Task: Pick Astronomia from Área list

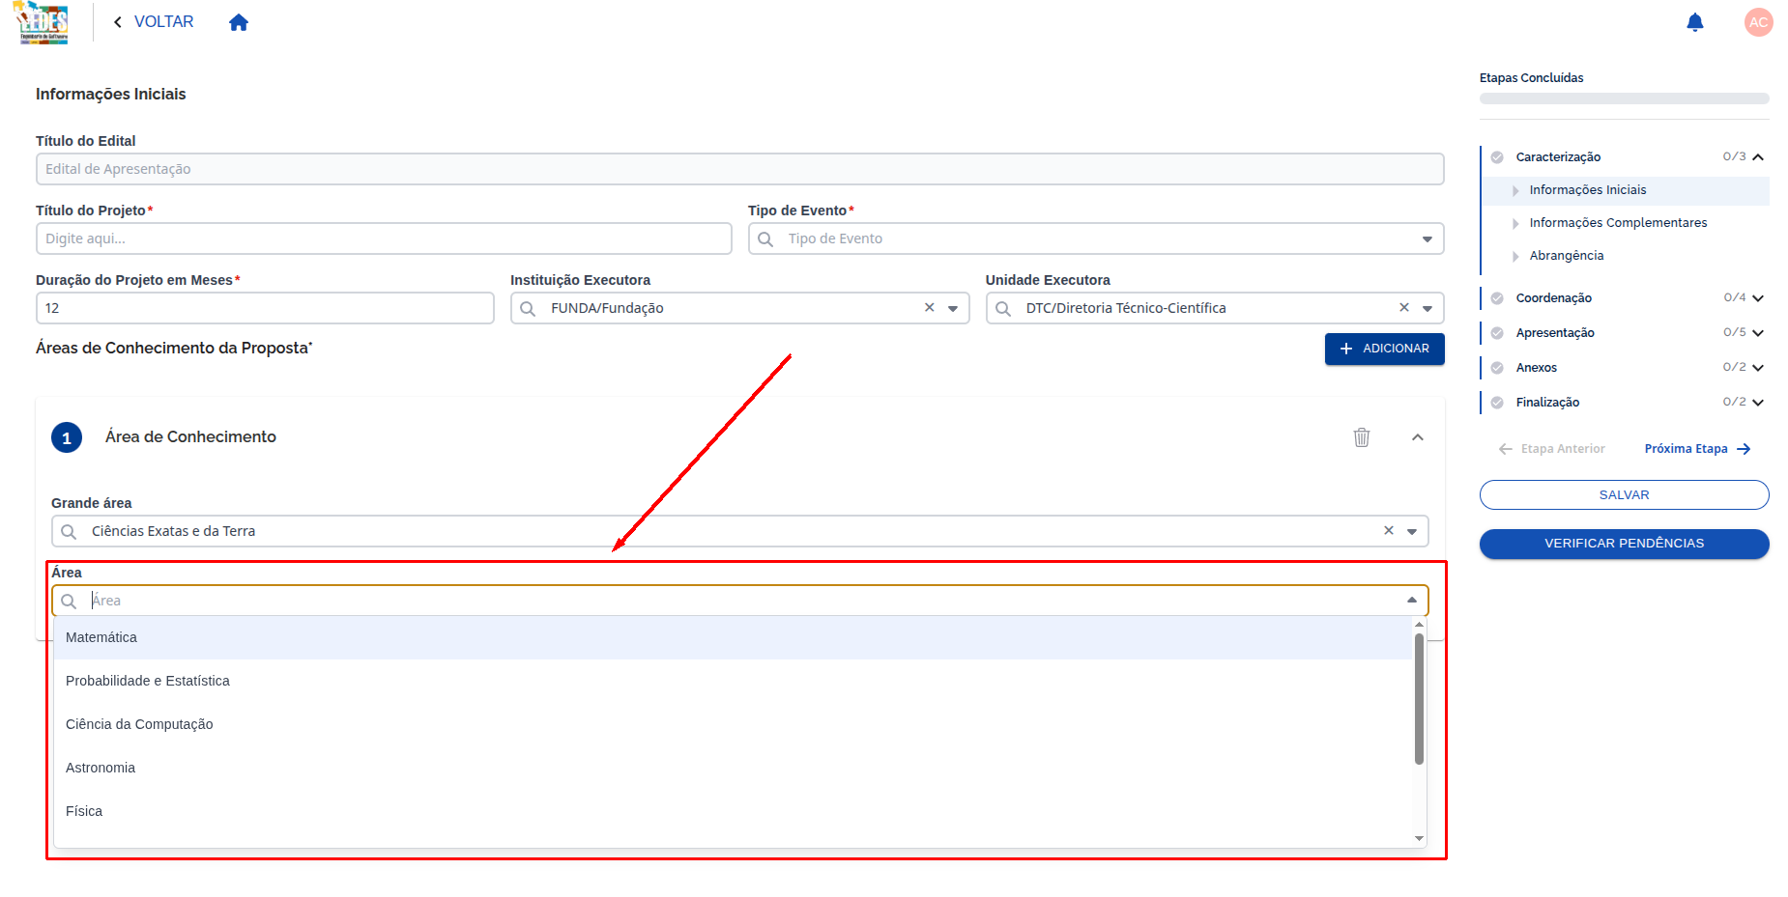Action: click(733, 768)
